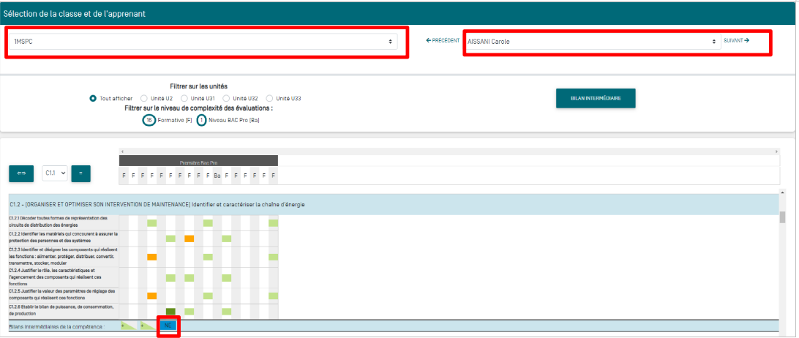This screenshot has width=799, height=338.
Task: Click the Ba evaluation column header
Action: point(217,176)
